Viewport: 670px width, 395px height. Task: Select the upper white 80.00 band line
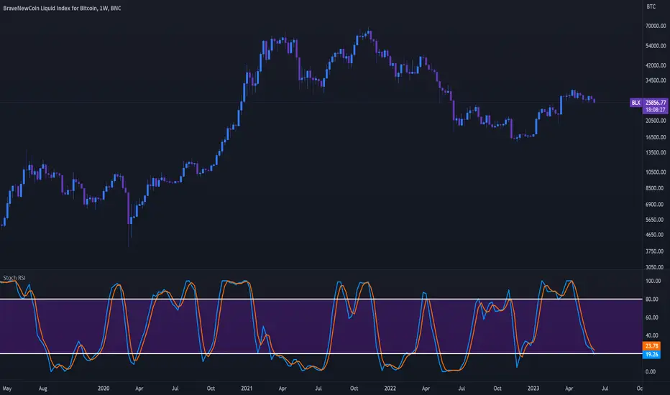click(321, 299)
